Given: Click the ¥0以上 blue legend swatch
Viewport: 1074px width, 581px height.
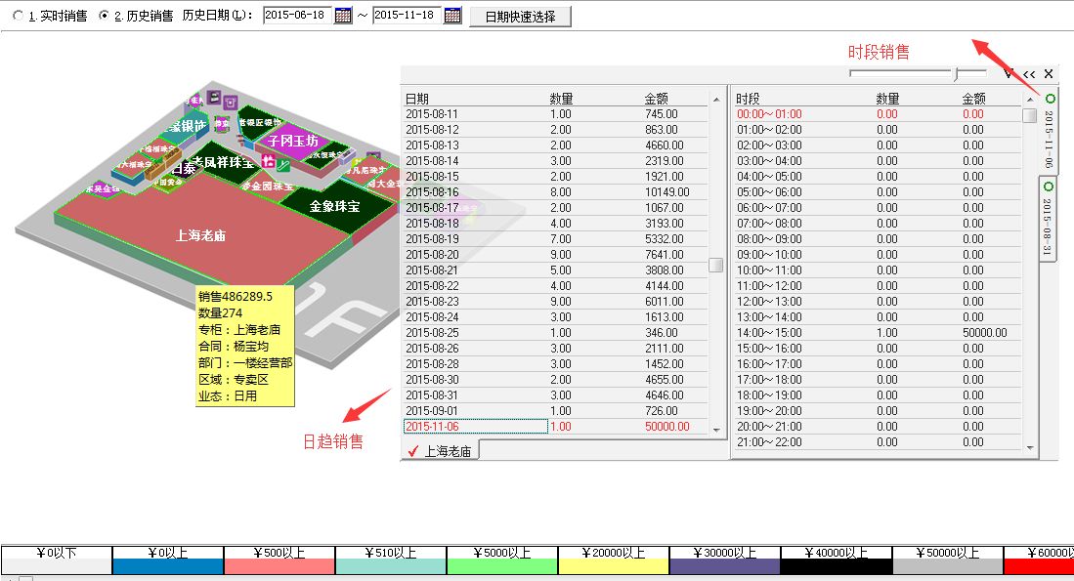Looking at the screenshot, I should (x=168, y=566).
